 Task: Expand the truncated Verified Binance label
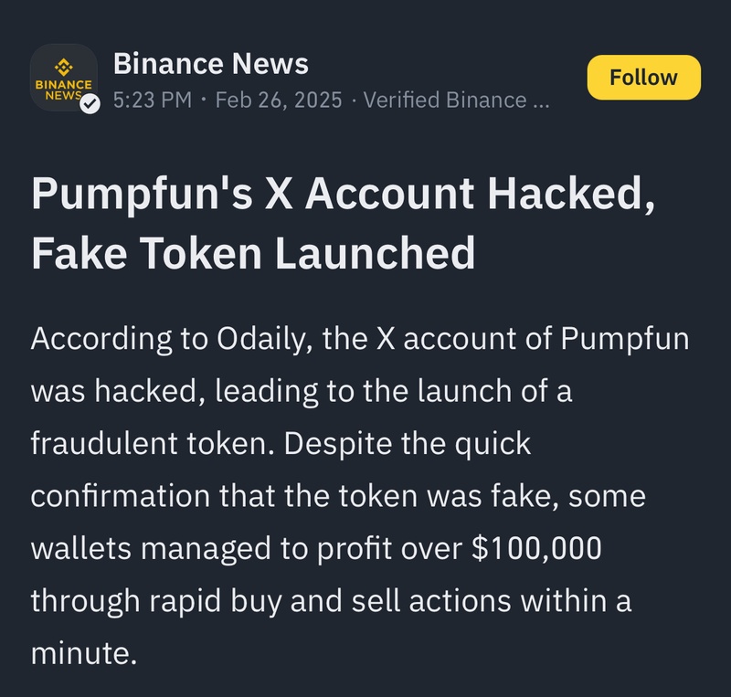point(457,100)
